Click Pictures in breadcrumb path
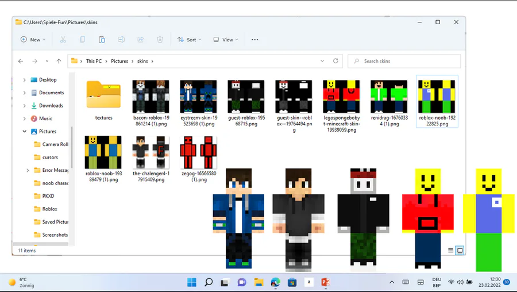Viewport: 517px width, 292px height. tap(119, 61)
